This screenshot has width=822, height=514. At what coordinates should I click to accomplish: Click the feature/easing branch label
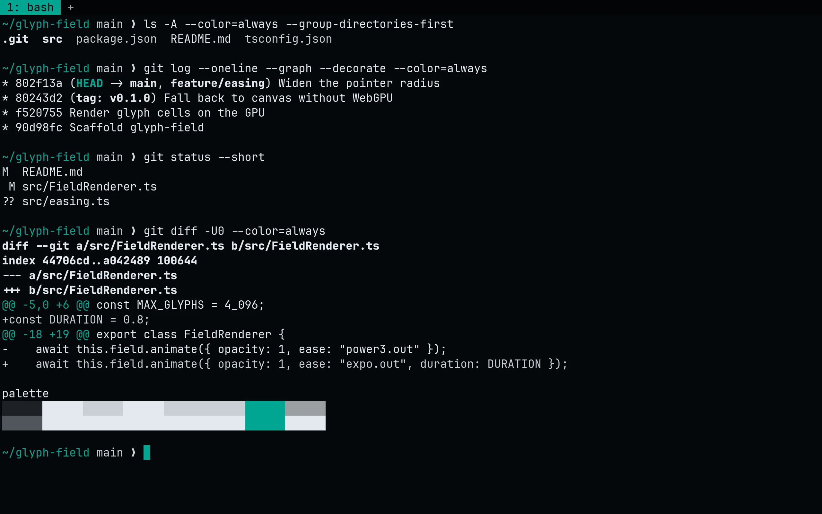coord(217,83)
